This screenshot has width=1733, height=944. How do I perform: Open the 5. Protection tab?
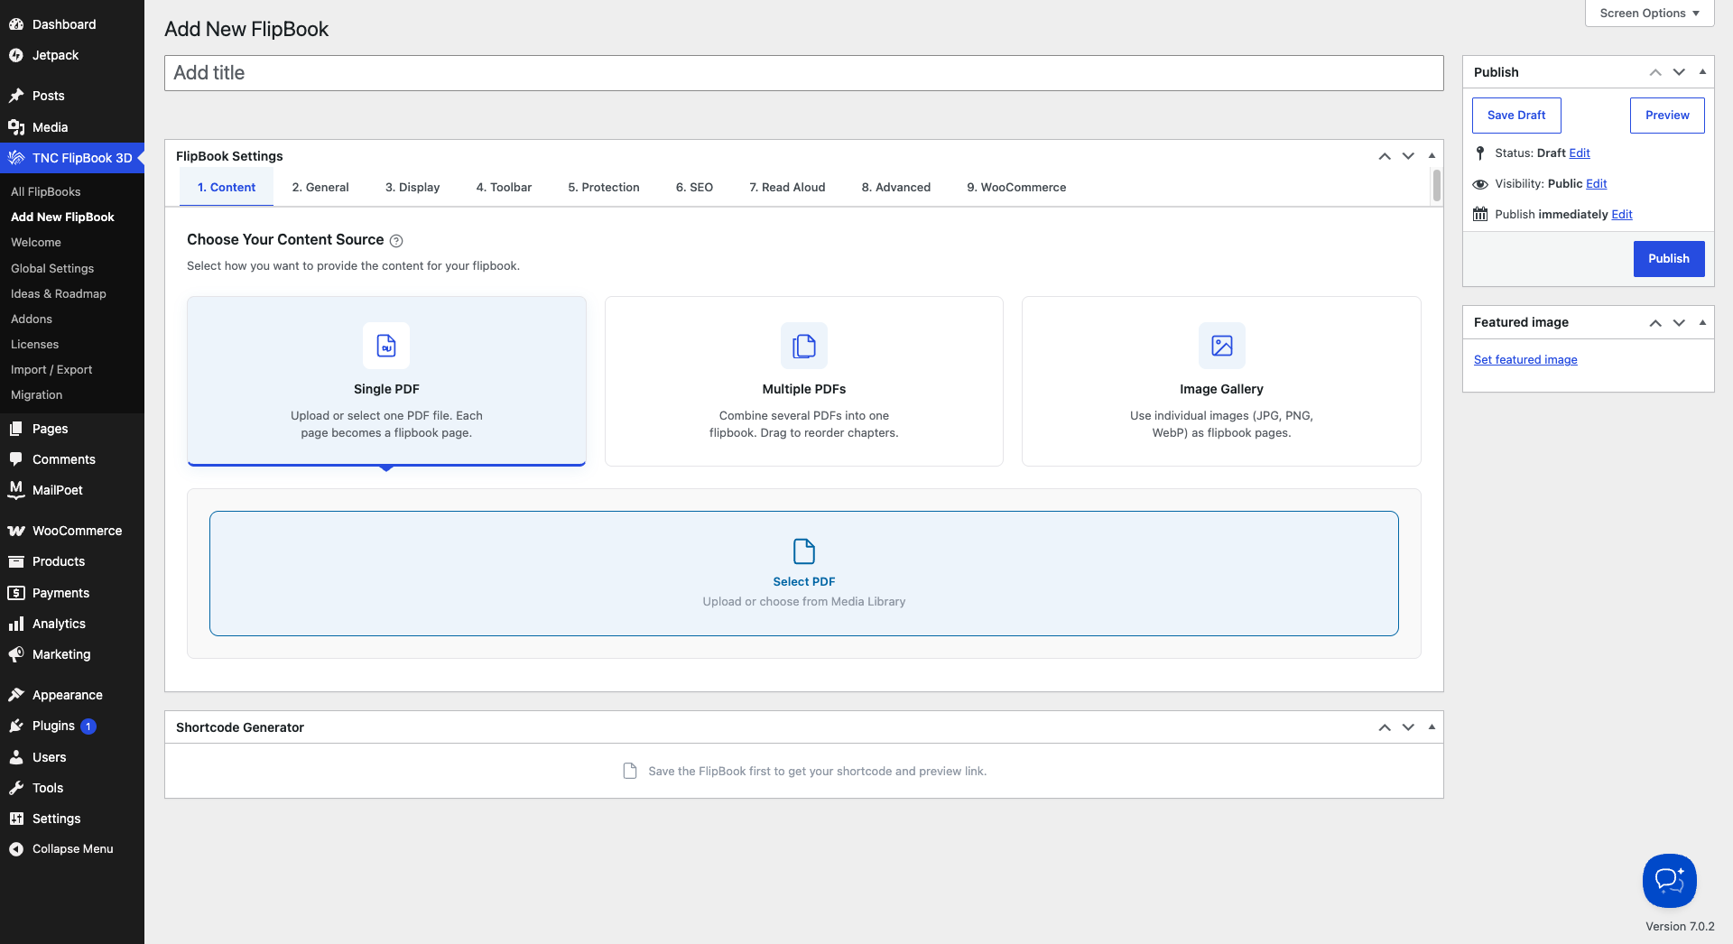[x=604, y=188]
